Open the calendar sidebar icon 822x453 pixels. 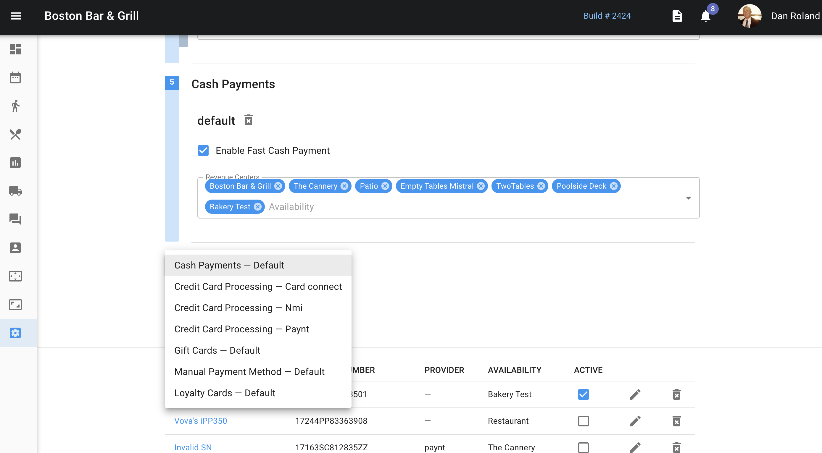[x=15, y=77]
